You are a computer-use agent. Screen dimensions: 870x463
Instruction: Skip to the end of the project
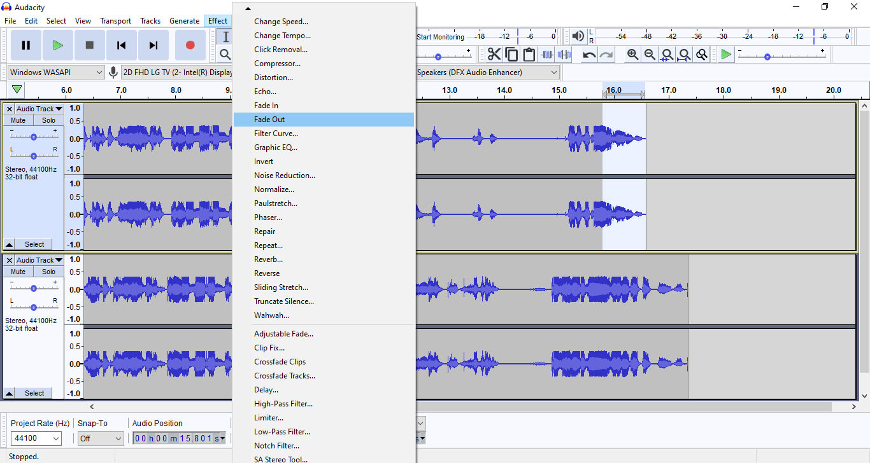point(153,45)
